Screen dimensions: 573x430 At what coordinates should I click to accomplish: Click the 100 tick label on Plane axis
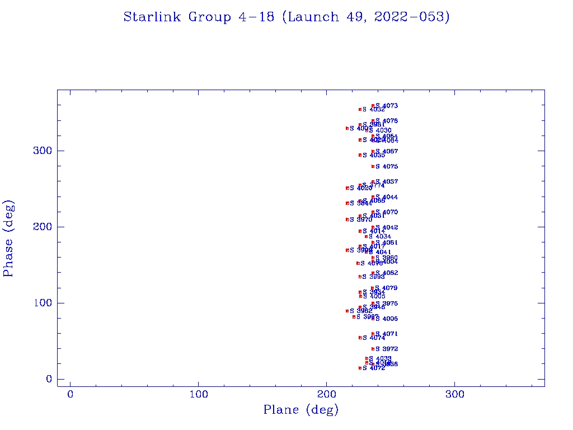click(199, 394)
